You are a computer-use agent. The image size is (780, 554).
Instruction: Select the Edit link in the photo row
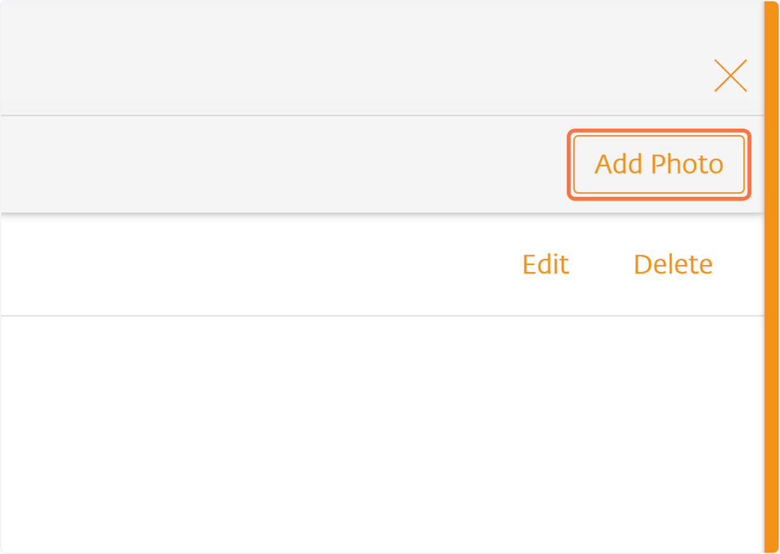(x=545, y=264)
